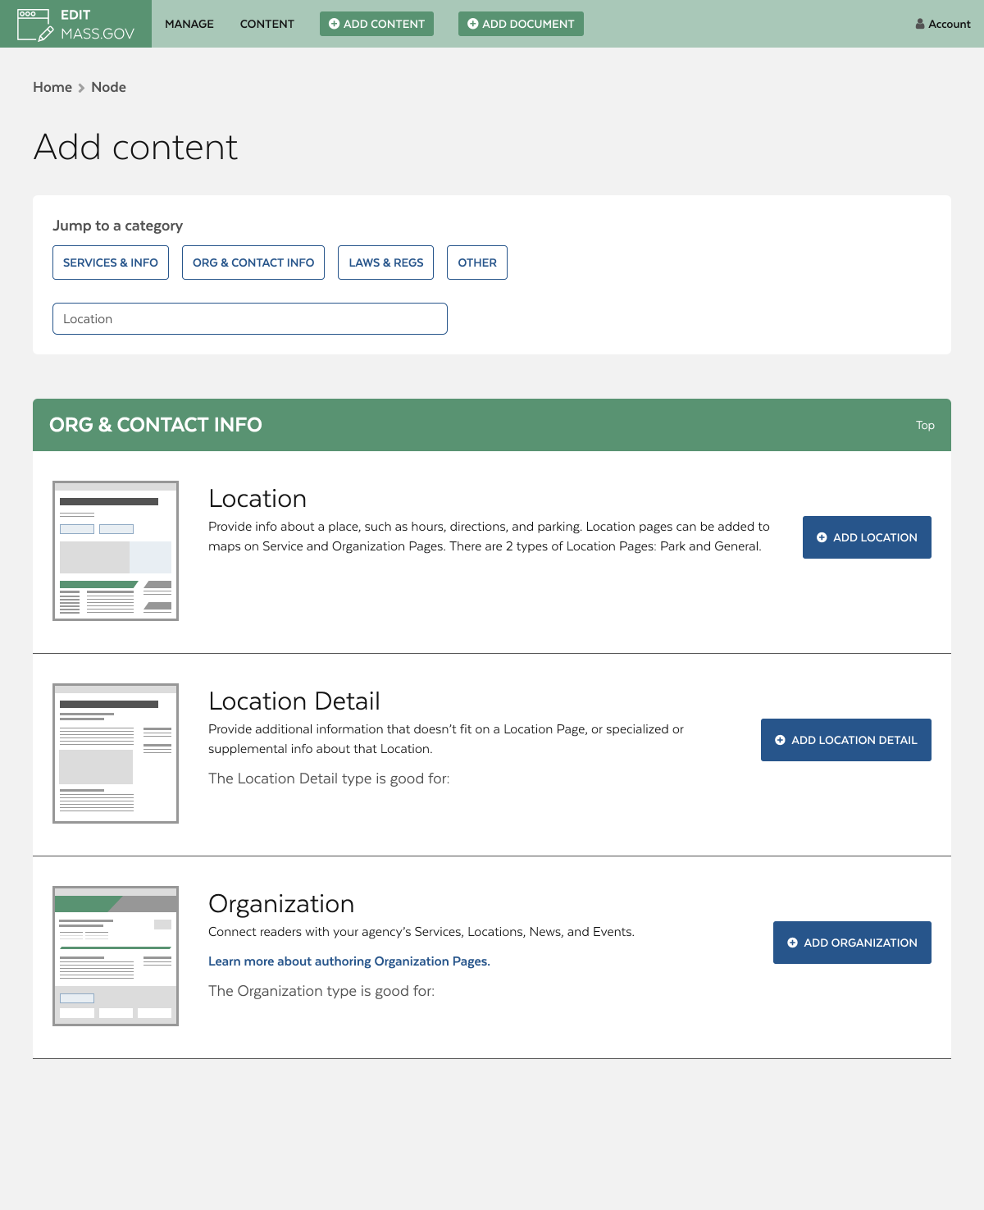This screenshot has height=1210, width=984.
Task: Click the plus icon inside Add Location button
Action: (822, 537)
